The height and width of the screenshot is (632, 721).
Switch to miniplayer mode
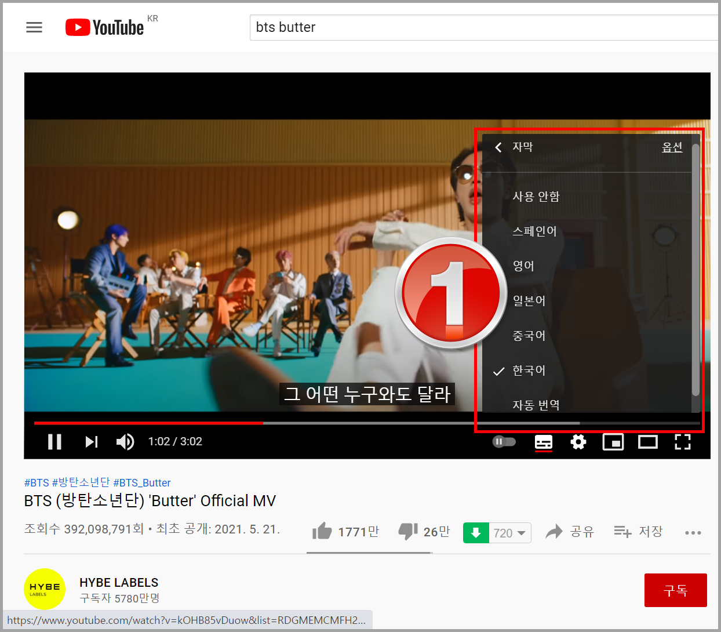(x=613, y=442)
